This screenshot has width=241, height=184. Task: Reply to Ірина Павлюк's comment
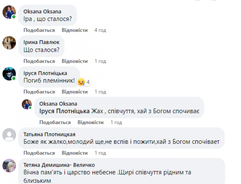75,61
